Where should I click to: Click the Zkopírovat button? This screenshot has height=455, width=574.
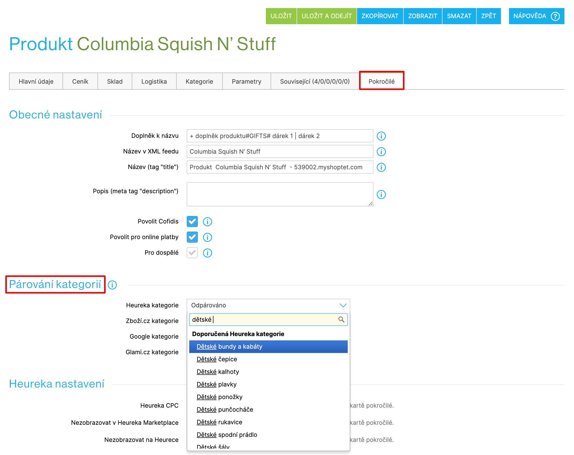380,16
